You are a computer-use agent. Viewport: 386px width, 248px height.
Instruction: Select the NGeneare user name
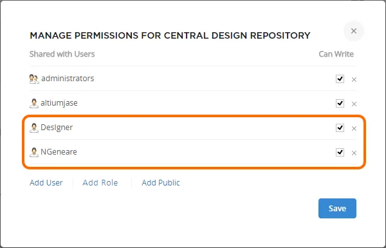59,152
